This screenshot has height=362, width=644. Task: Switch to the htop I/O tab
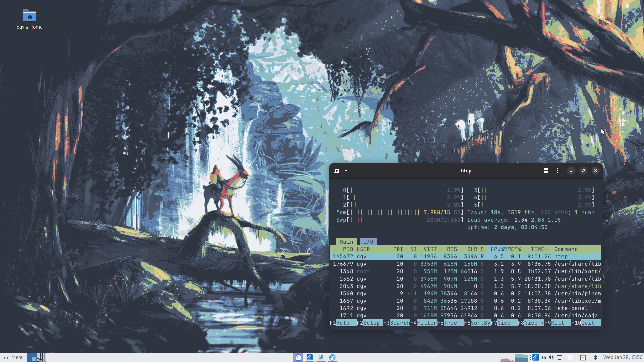click(368, 242)
